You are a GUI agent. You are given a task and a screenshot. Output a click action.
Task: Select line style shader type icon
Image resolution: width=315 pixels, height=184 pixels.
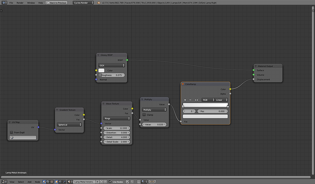coord(64,182)
